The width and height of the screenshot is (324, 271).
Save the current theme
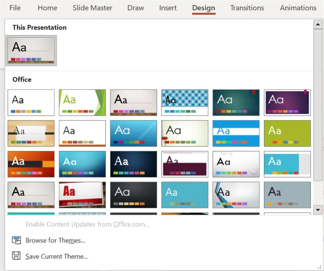click(x=56, y=256)
